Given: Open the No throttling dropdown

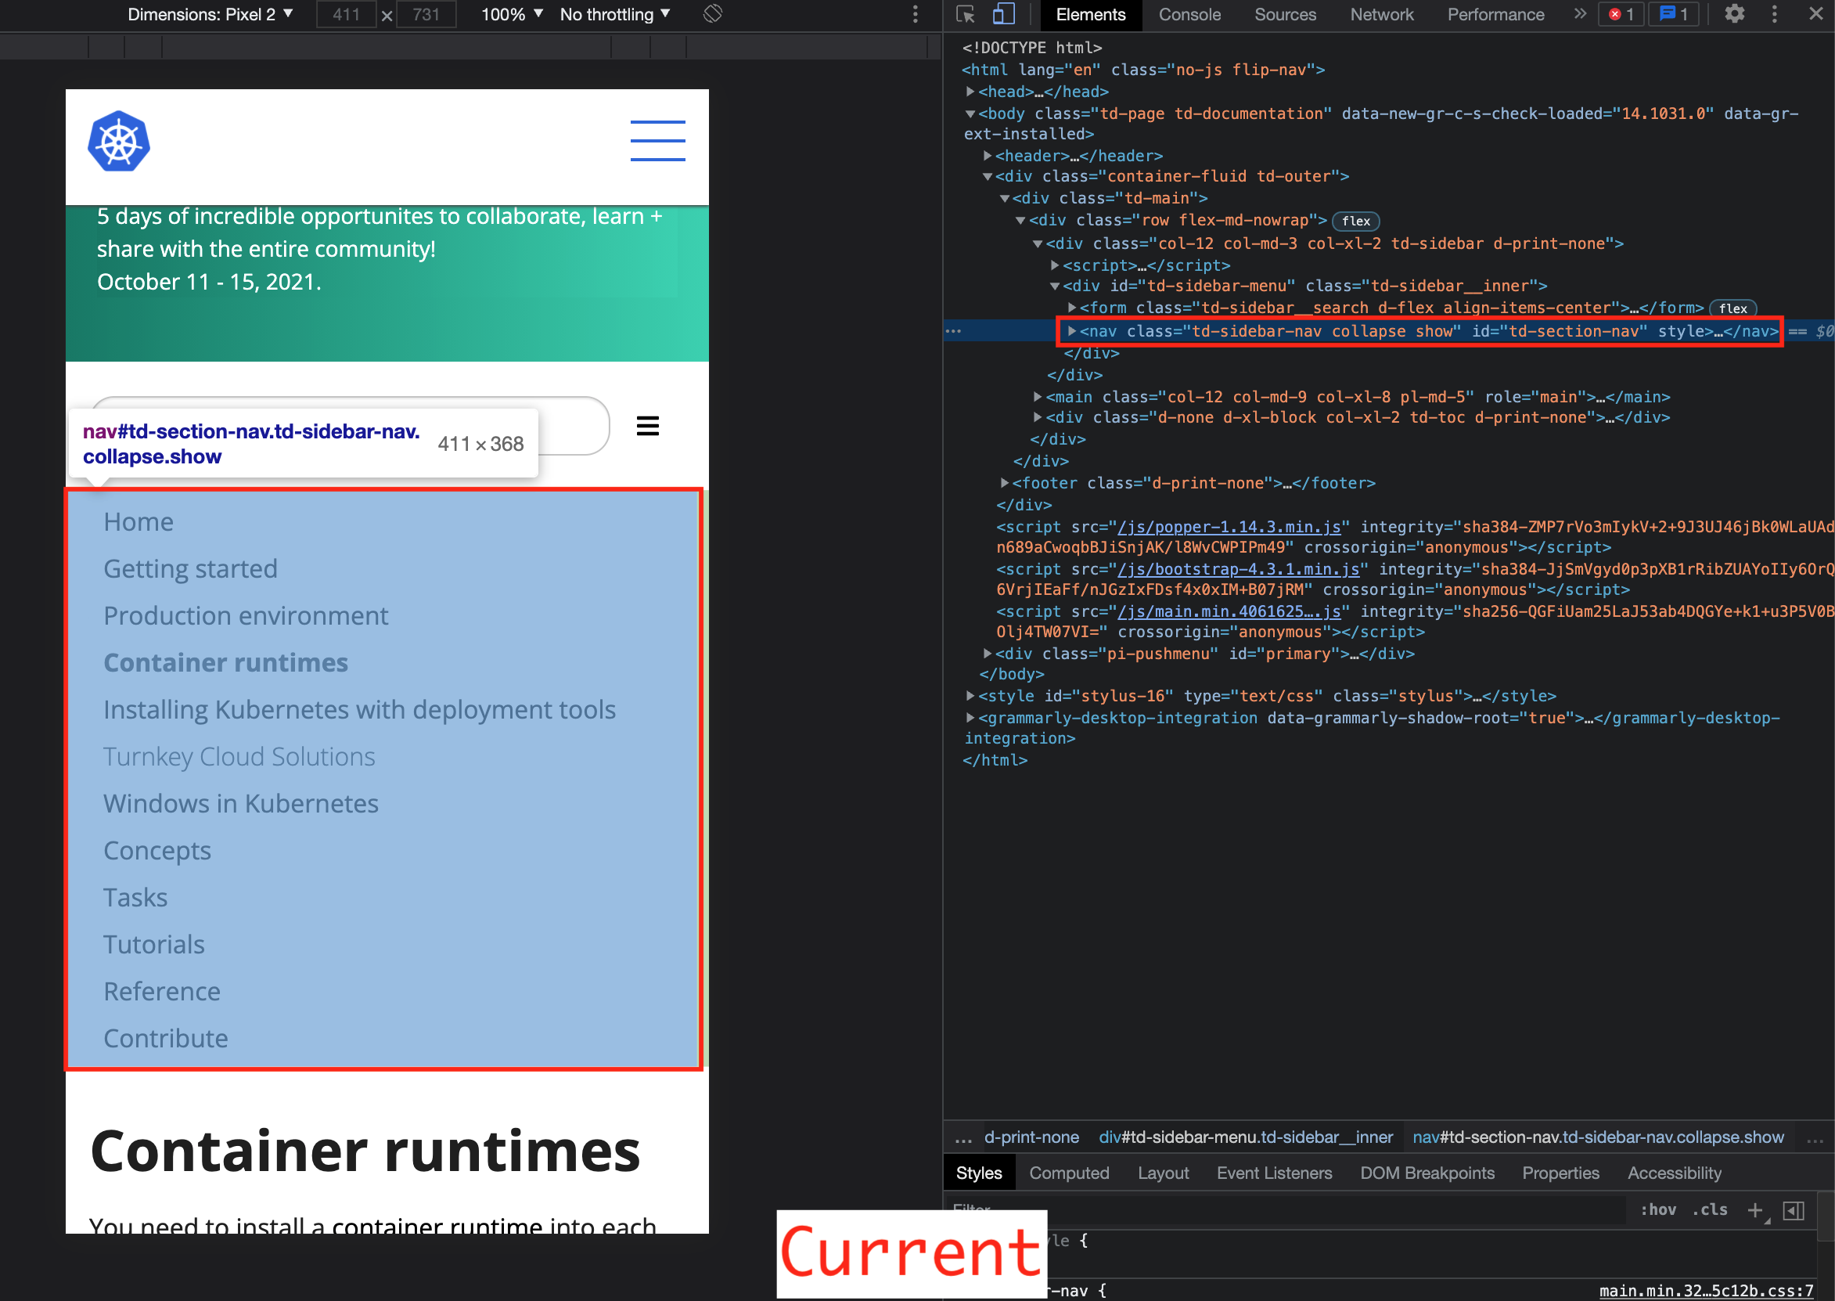Looking at the screenshot, I should coord(613,13).
